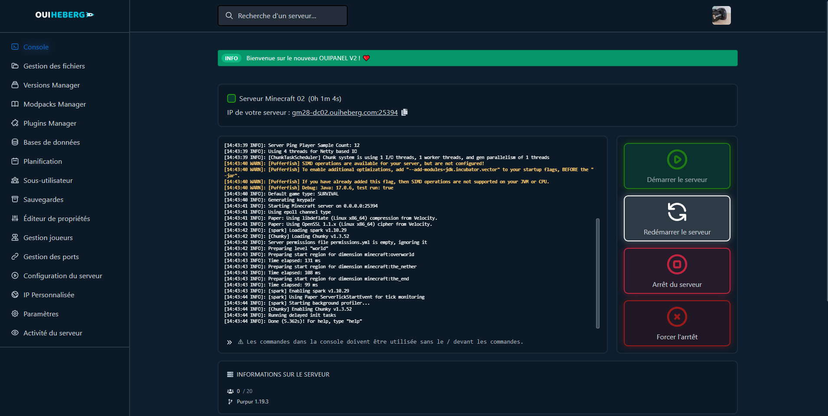Click the Configuration du serveur icon
This screenshot has height=416, width=828.
15,276
